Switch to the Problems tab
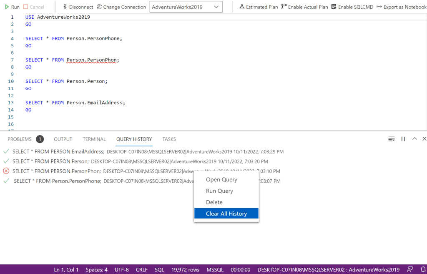427x274 pixels. 20,139
